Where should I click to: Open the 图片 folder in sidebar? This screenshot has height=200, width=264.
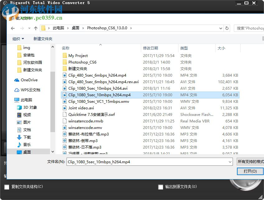[x=26, y=122]
